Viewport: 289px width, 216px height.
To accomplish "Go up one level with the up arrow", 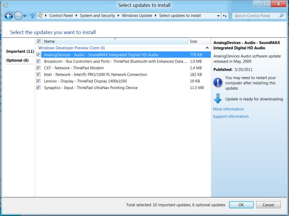I will click(x=33, y=16).
